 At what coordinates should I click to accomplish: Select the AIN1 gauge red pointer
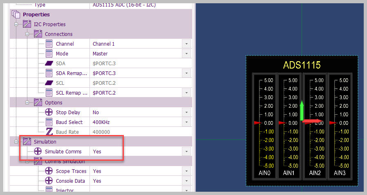pyautogui.click(x=282, y=123)
